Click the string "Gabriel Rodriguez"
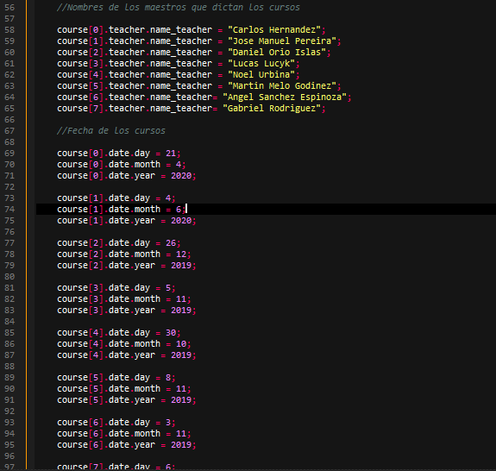Screen dimensions: 496x471 (x=272, y=109)
